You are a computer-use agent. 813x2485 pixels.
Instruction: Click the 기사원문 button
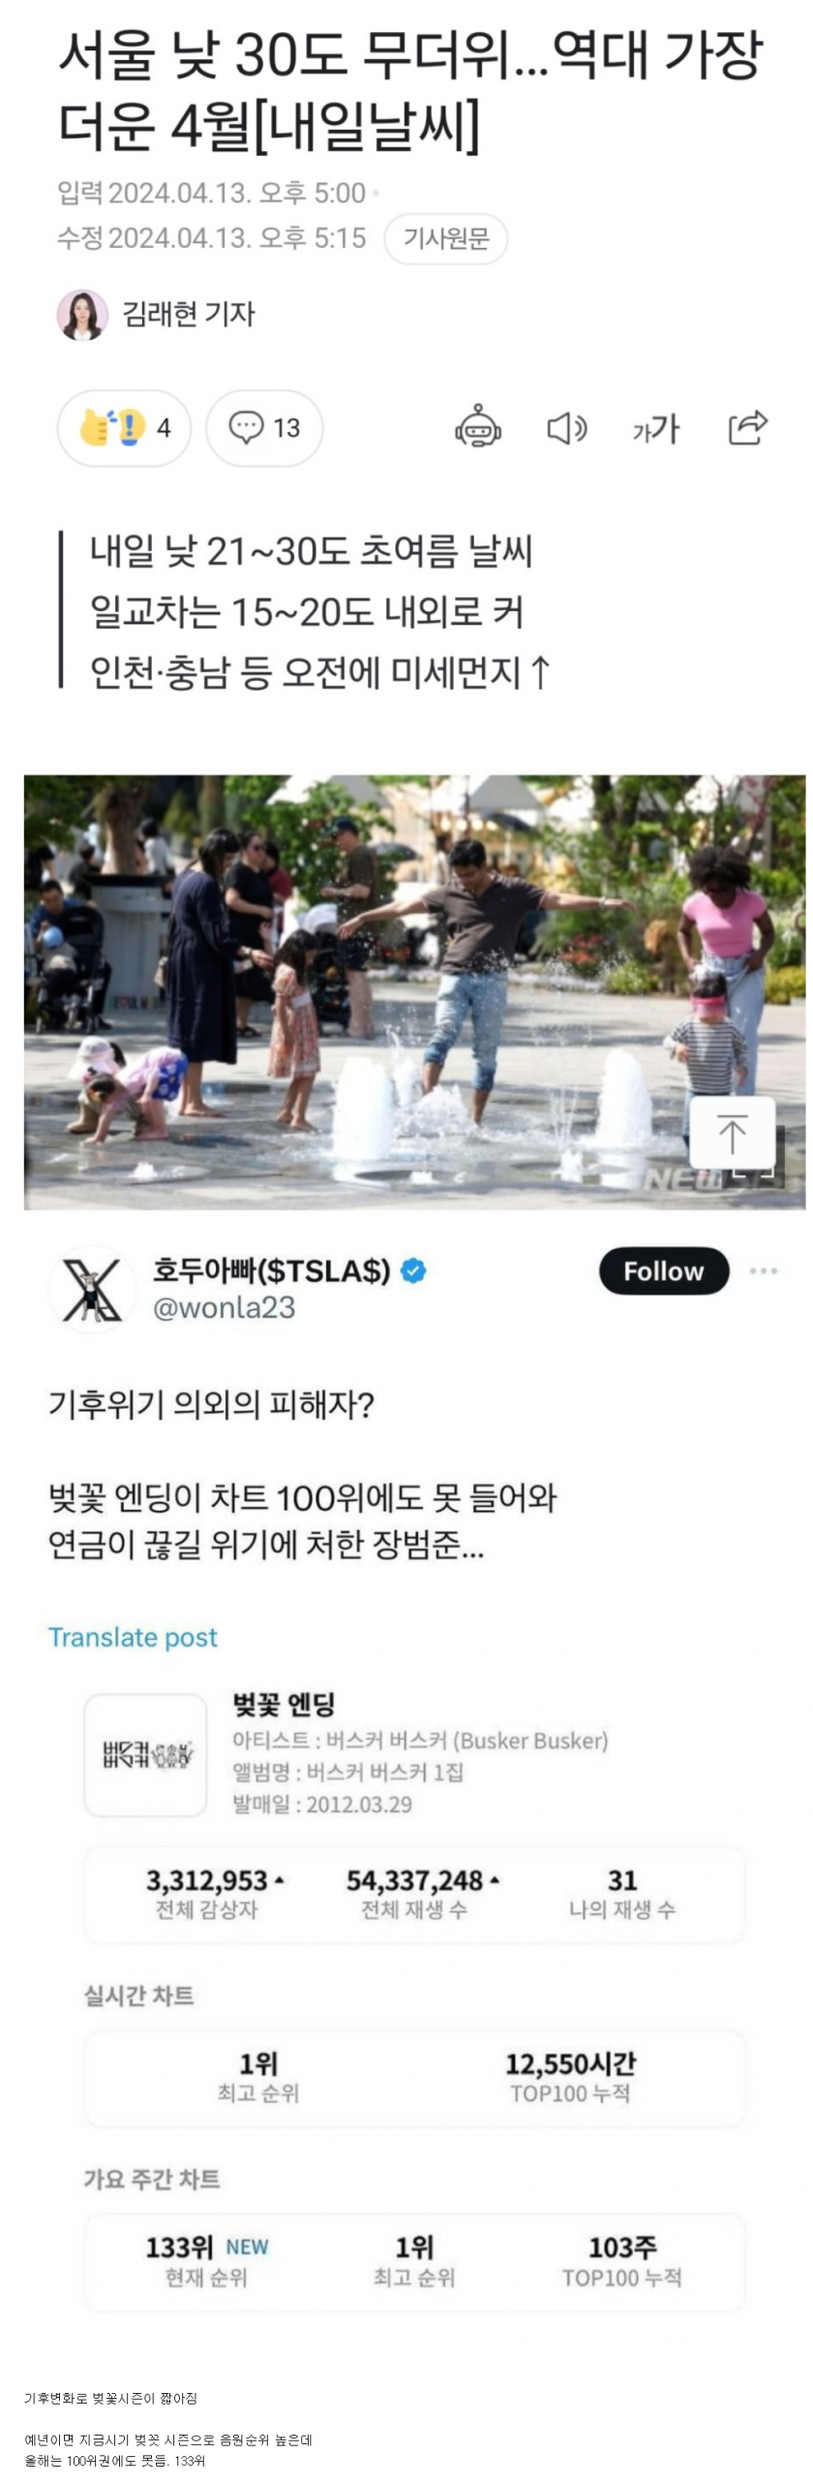click(x=446, y=238)
